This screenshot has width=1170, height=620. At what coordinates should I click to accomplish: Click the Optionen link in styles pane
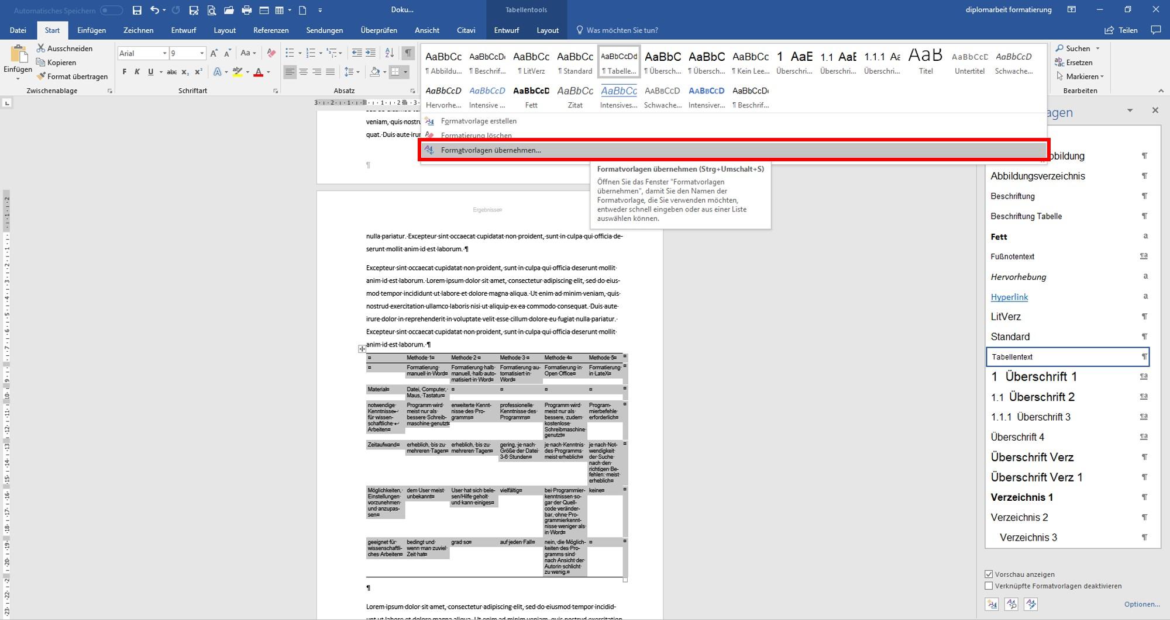click(1141, 604)
